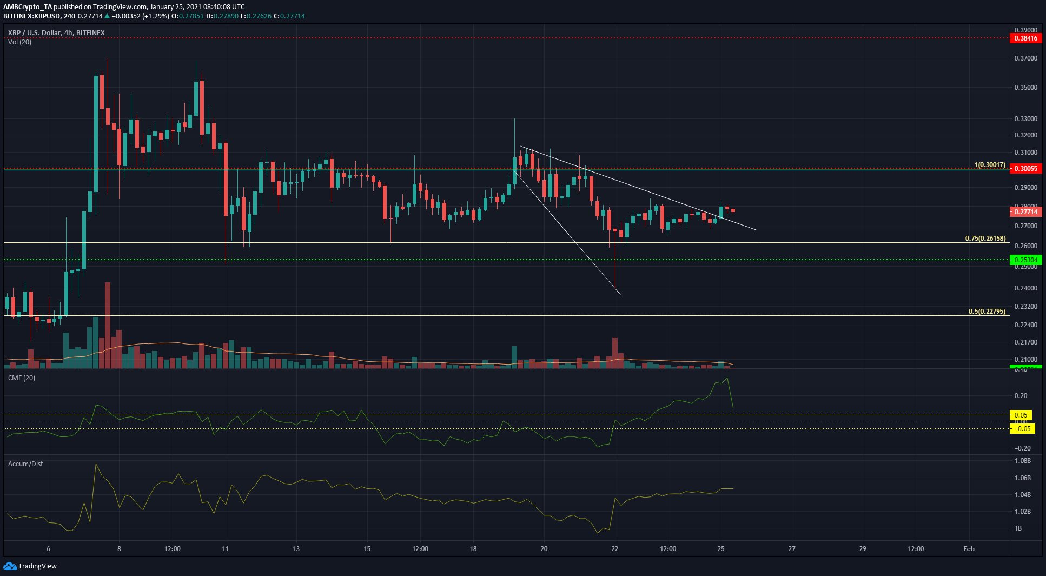
Task: Click the date 13 on time axis
Action: coord(296,549)
